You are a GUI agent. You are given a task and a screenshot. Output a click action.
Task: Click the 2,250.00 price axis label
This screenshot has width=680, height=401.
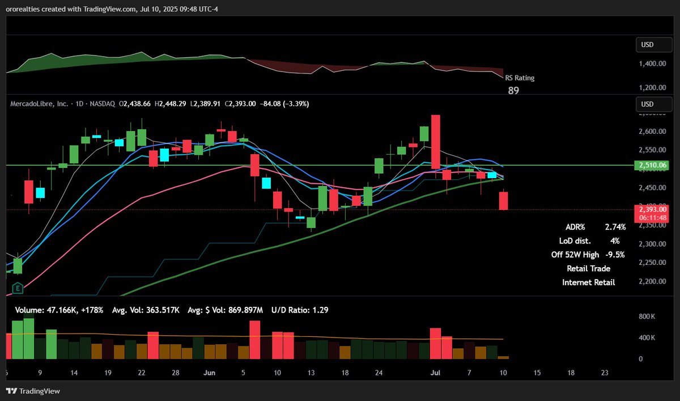[x=653, y=263]
